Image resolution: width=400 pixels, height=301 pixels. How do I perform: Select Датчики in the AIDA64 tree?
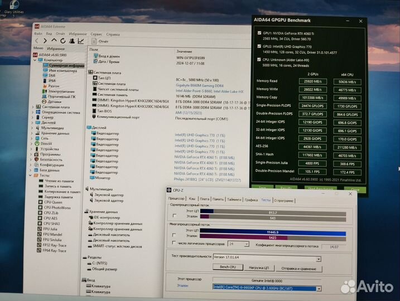(55, 101)
